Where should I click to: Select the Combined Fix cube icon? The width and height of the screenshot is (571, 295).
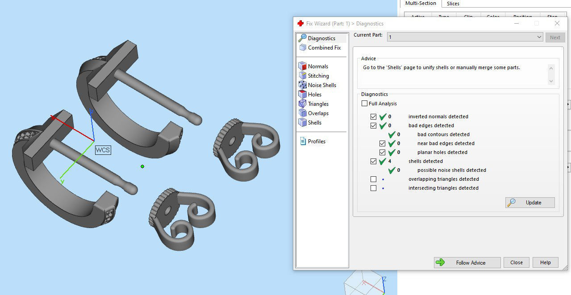(302, 48)
